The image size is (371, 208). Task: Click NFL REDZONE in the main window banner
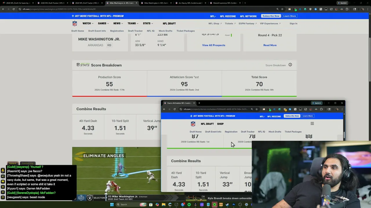[228, 16]
